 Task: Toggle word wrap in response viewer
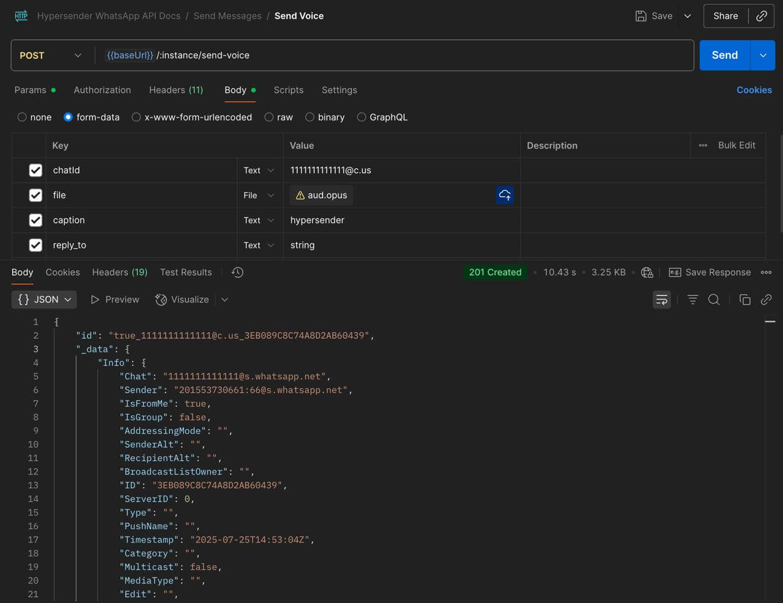661,300
